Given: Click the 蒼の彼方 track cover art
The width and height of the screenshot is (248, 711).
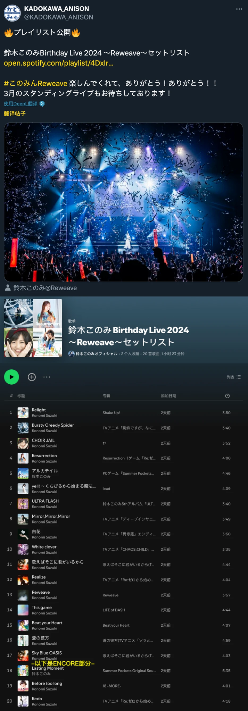Looking at the screenshot, I should [x=23, y=641].
